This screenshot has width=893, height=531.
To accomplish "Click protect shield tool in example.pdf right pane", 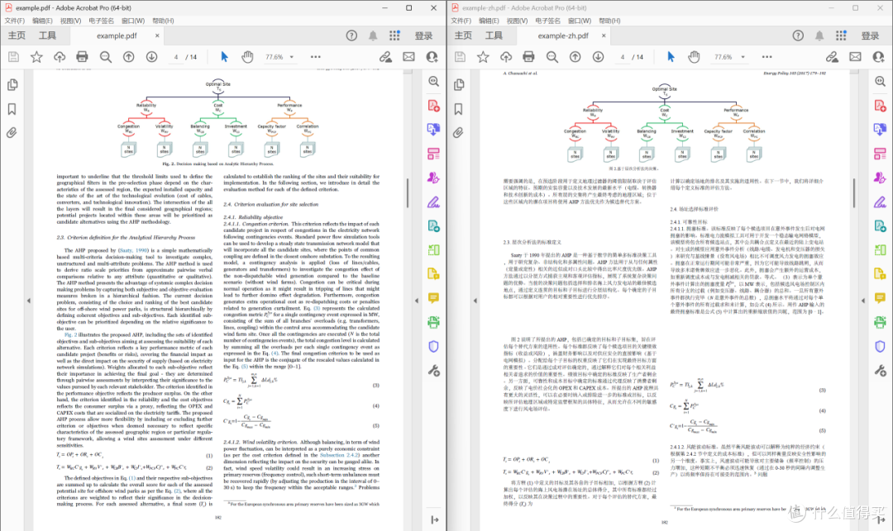I will click(433, 346).
